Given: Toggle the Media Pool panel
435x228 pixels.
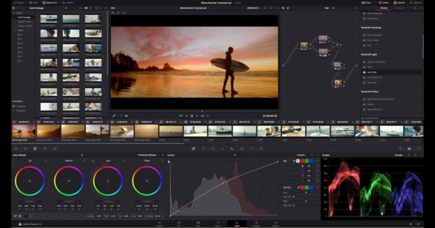Looking at the screenshot, I should point(50,3).
